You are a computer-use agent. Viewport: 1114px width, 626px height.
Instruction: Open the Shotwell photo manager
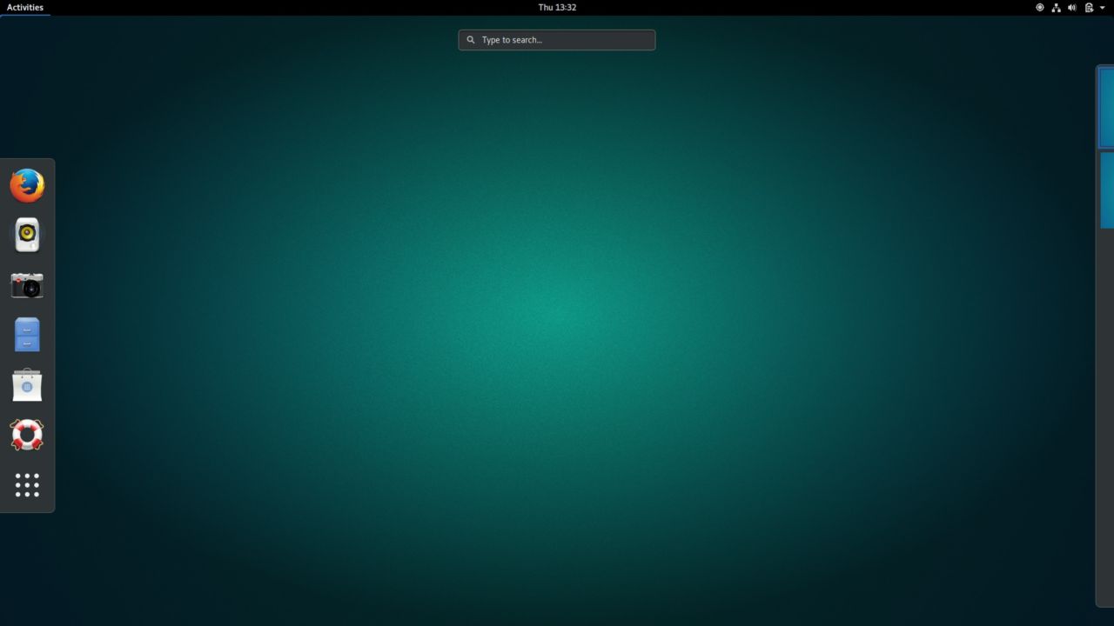(x=27, y=285)
